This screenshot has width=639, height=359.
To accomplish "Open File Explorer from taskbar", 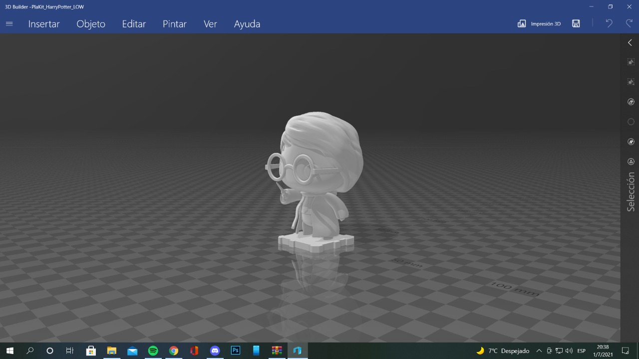I will click(x=112, y=351).
